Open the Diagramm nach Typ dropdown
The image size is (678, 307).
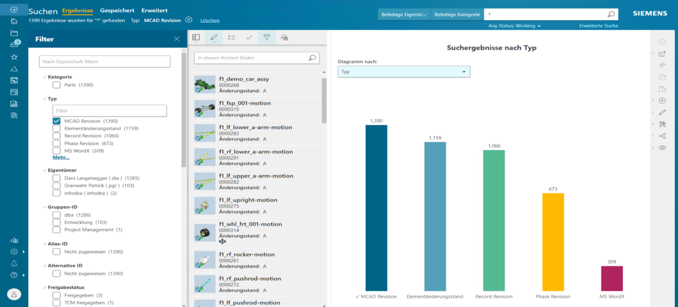[403, 71]
